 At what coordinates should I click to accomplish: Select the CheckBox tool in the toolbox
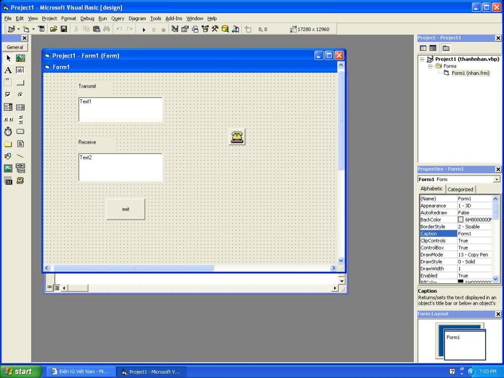click(8, 95)
